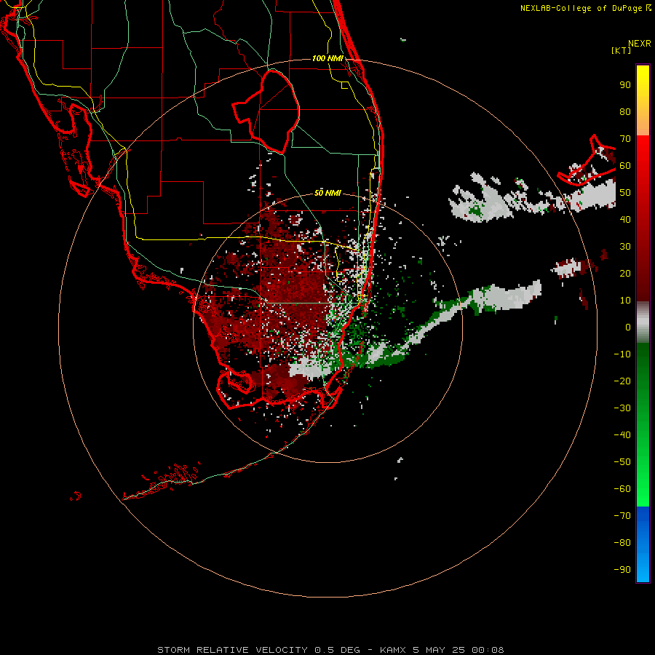The image size is (655, 655).
Task: Select the 20 value on velocity scale
Action: 625,273
